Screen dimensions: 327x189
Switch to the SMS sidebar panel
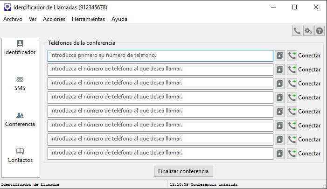(x=20, y=83)
